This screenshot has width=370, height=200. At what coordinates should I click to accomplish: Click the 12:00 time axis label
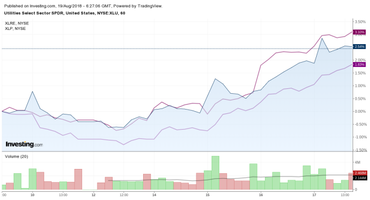pyautogui.click(x=124, y=195)
